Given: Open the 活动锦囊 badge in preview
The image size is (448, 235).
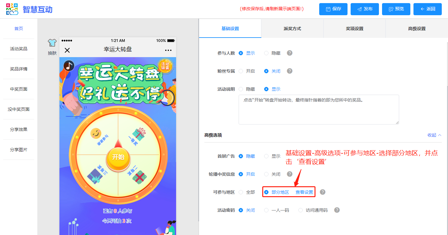Looking at the screenshot, I should pos(165,66).
